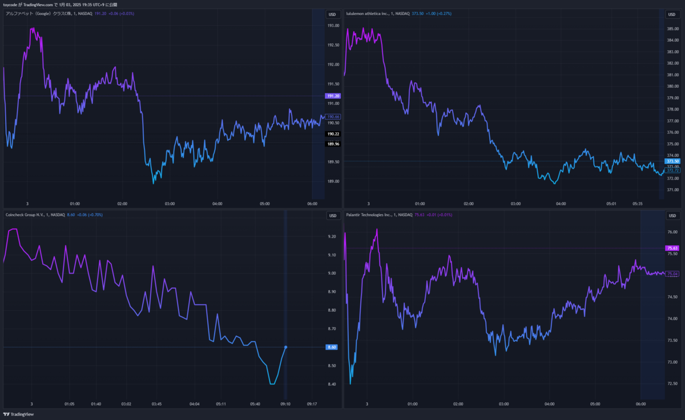The width and height of the screenshot is (685, 420).
Task: Click the 06:00 time label on Alphabet chart
Action: 312,203
